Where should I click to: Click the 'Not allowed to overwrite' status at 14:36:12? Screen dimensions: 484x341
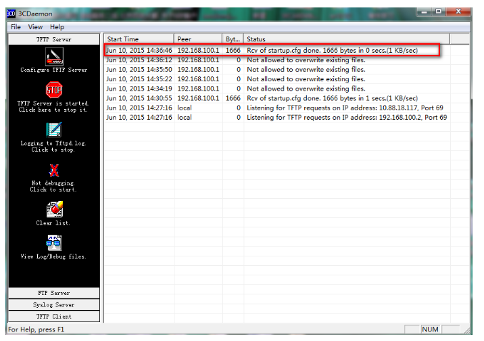(x=306, y=60)
